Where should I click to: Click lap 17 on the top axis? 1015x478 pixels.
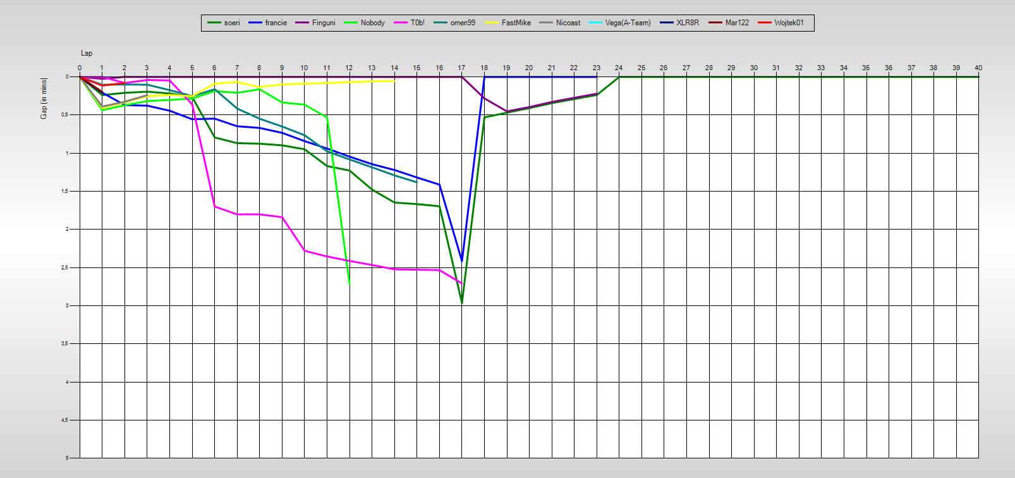point(461,68)
